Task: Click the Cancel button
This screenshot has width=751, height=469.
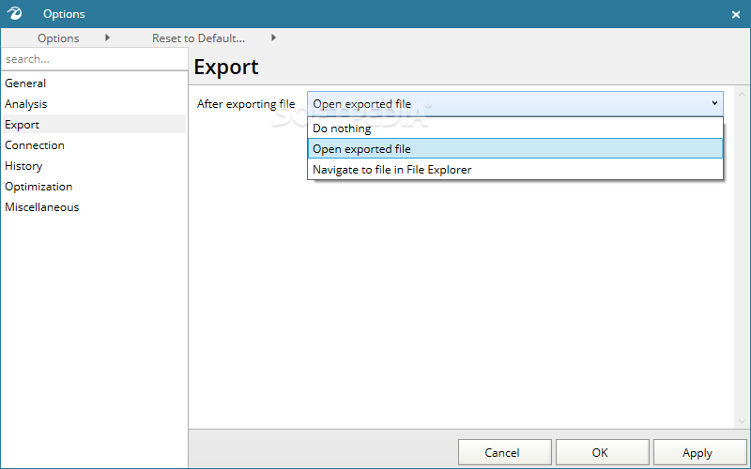Action: pyautogui.click(x=505, y=453)
